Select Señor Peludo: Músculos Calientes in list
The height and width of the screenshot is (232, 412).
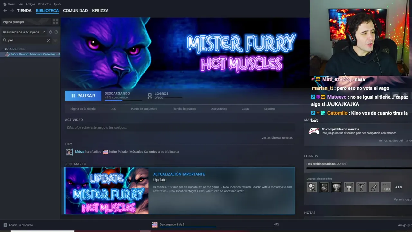[x=30, y=54]
